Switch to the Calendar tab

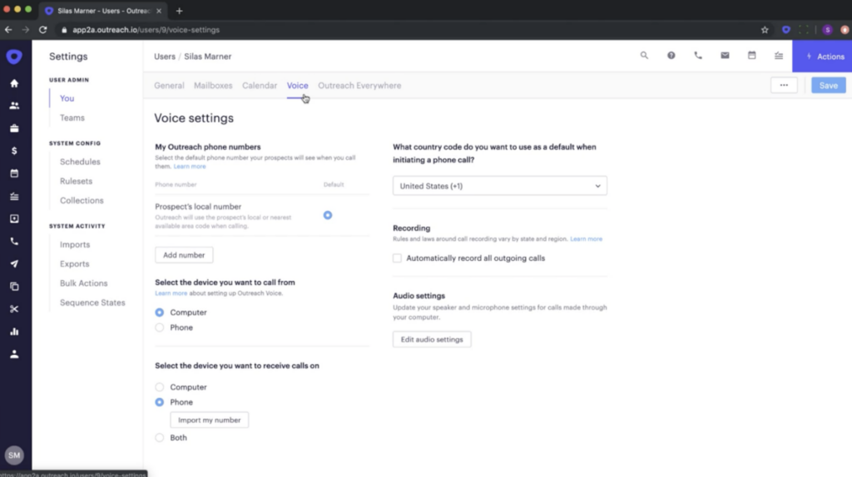coord(260,86)
